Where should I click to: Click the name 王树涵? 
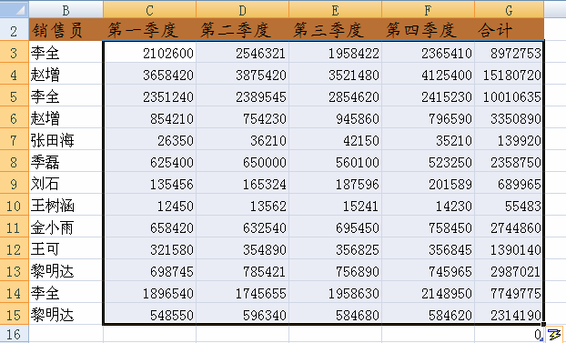coord(53,205)
